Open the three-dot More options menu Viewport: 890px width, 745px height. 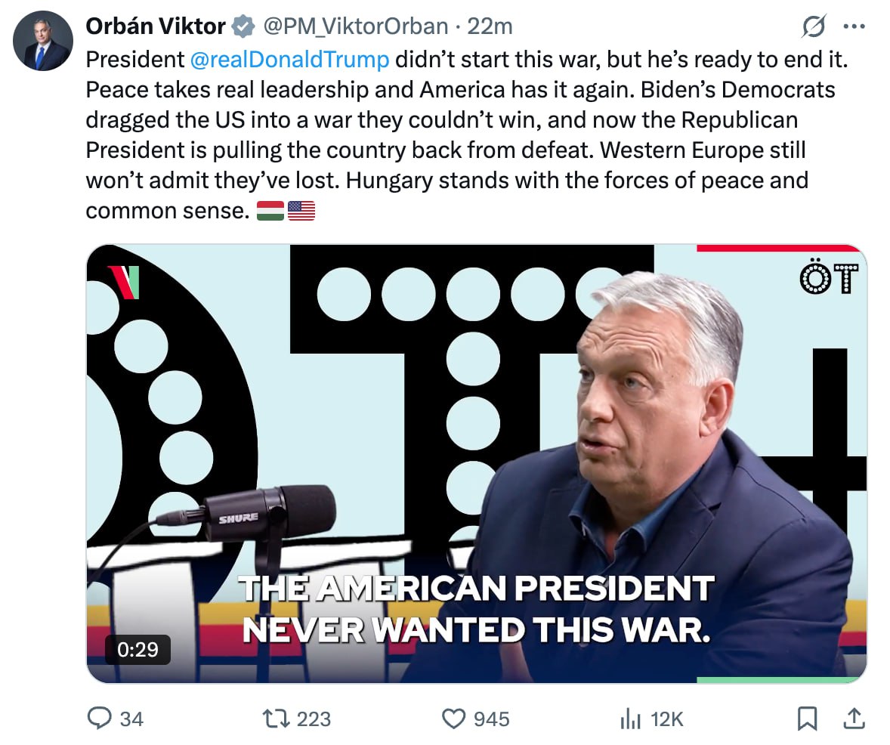coord(854,26)
